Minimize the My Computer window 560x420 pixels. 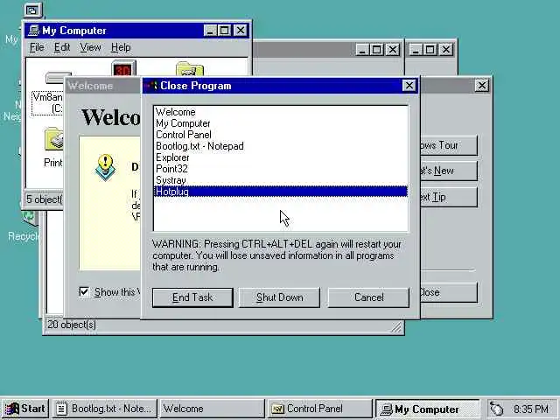click(x=210, y=31)
